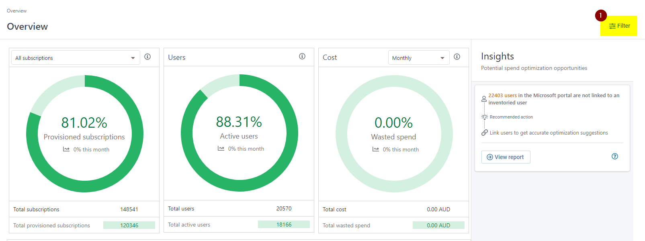The width and height of the screenshot is (645, 241).
Task: Click the Overview breadcrumb
Action: 16,11
